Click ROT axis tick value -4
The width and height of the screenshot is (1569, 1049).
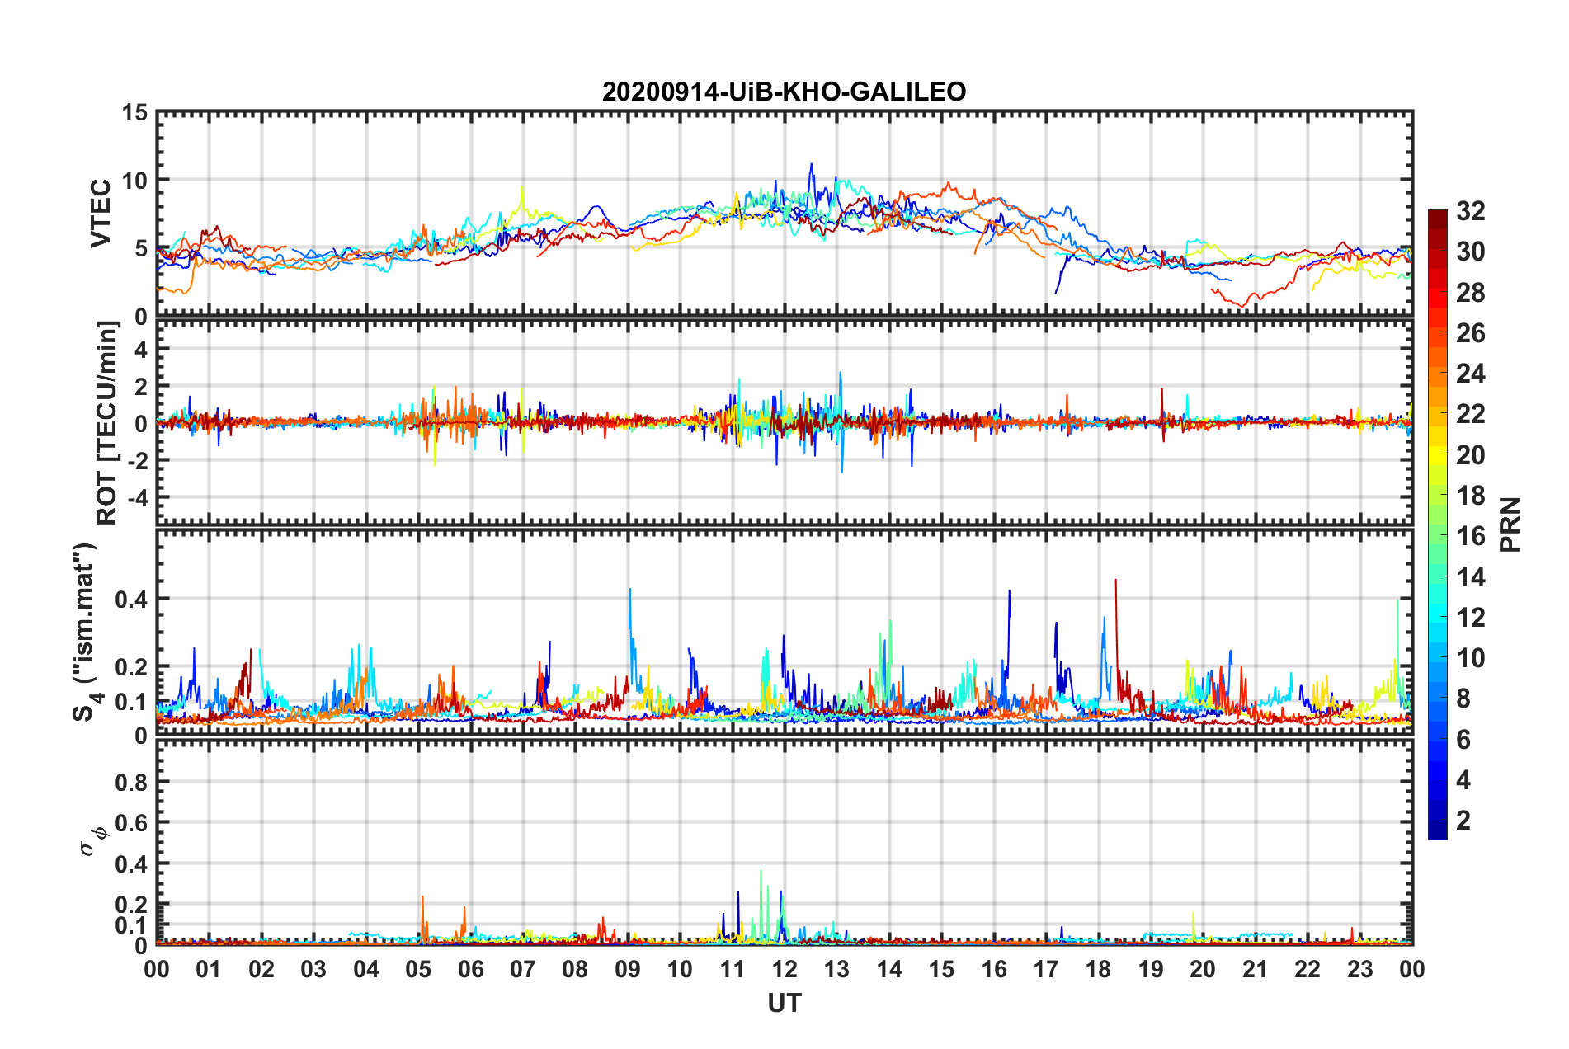(137, 498)
